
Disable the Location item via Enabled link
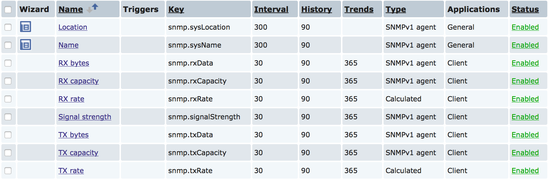tap(525, 27)
